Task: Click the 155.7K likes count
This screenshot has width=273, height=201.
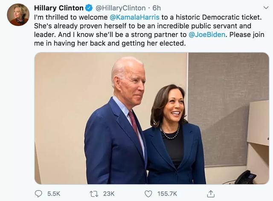Action: [167, 193]
